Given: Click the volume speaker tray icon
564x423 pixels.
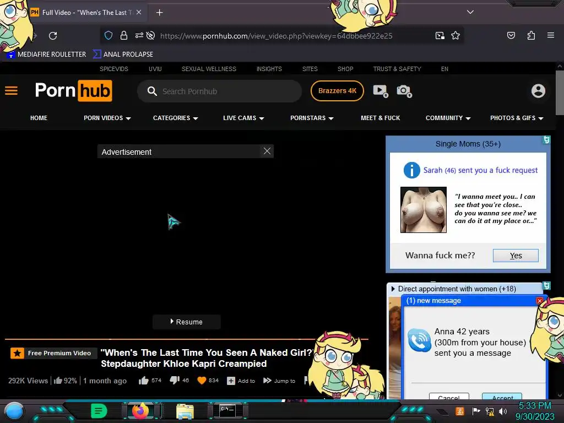Looking at the screenshot, I should click(502, 411).
